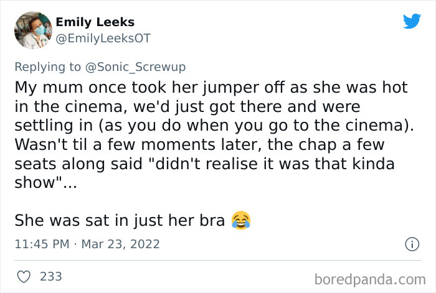Open the tweet info circle icon

[411, 244]
